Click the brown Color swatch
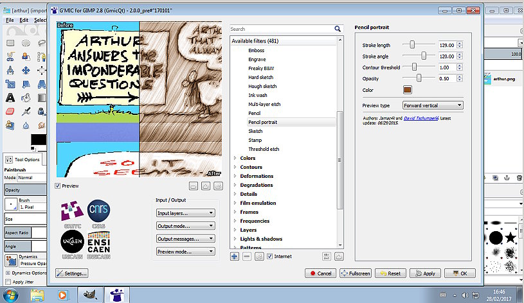This screenshot has height=303, width=524. click(x=408, y=90)
